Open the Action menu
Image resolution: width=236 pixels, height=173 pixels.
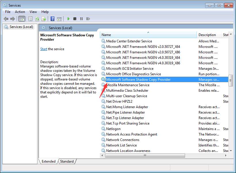(20, 12)
